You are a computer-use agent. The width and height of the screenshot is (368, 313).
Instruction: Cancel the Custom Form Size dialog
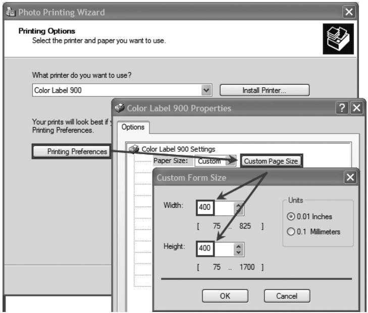287,296
